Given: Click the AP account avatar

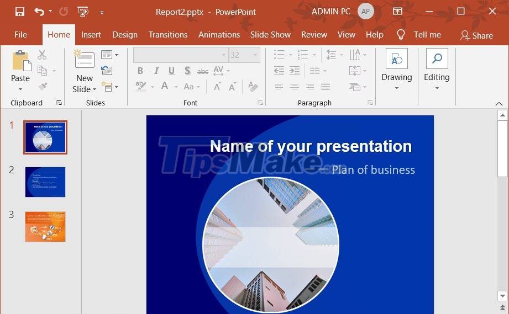Looking at the screenshot, I should coord(365,12).
